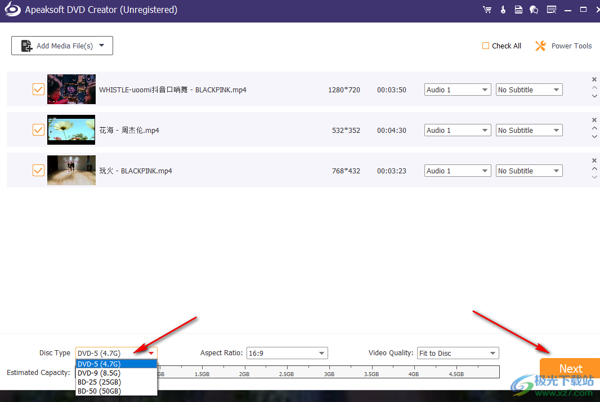
Task: Open Audio 1 dropdown for 玩火 video
Action: pos(458,171)
